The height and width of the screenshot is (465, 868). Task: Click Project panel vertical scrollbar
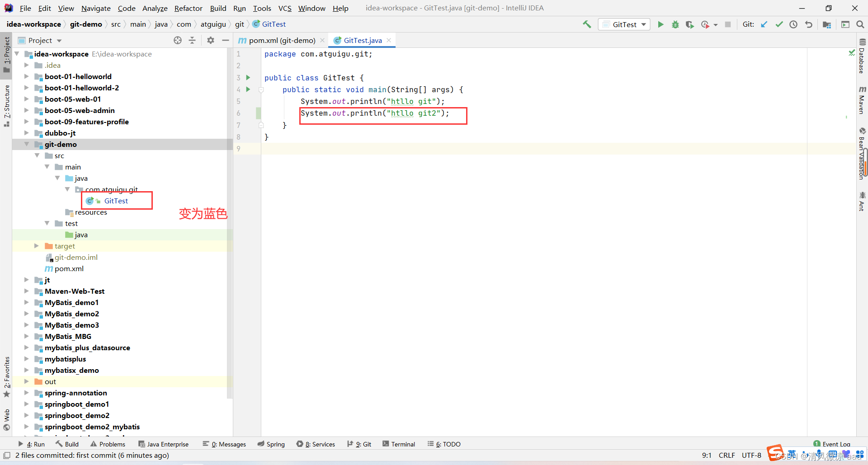(230, 224)
